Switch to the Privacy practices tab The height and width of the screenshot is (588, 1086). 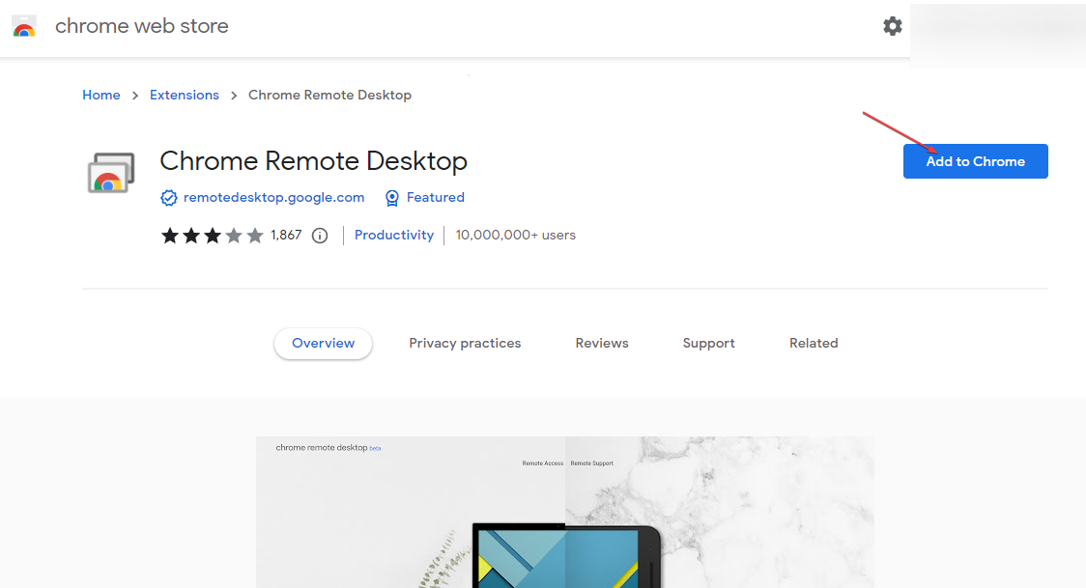point(465,343)
